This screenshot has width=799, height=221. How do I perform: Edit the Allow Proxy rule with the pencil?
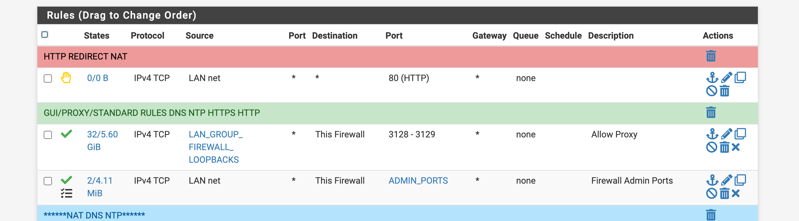point(727,134)
